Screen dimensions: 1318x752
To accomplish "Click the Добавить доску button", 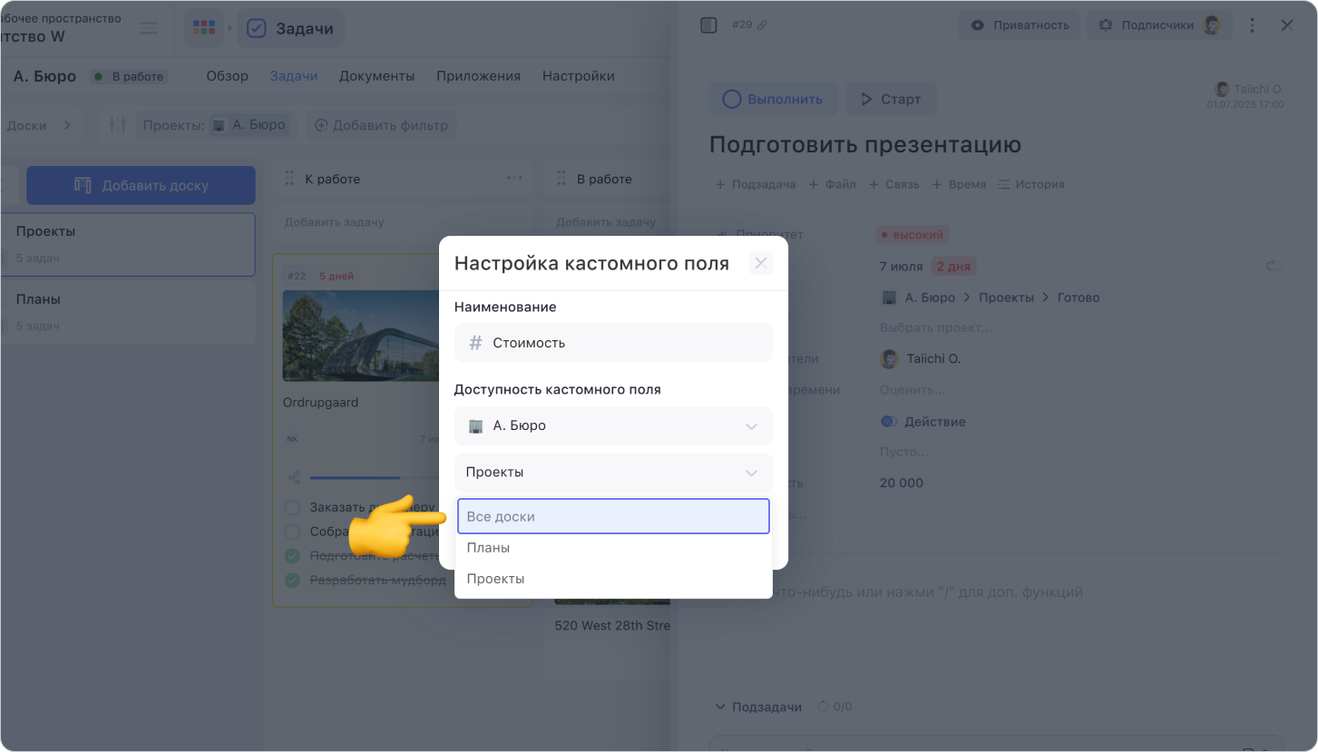I will tap(141, 185).
